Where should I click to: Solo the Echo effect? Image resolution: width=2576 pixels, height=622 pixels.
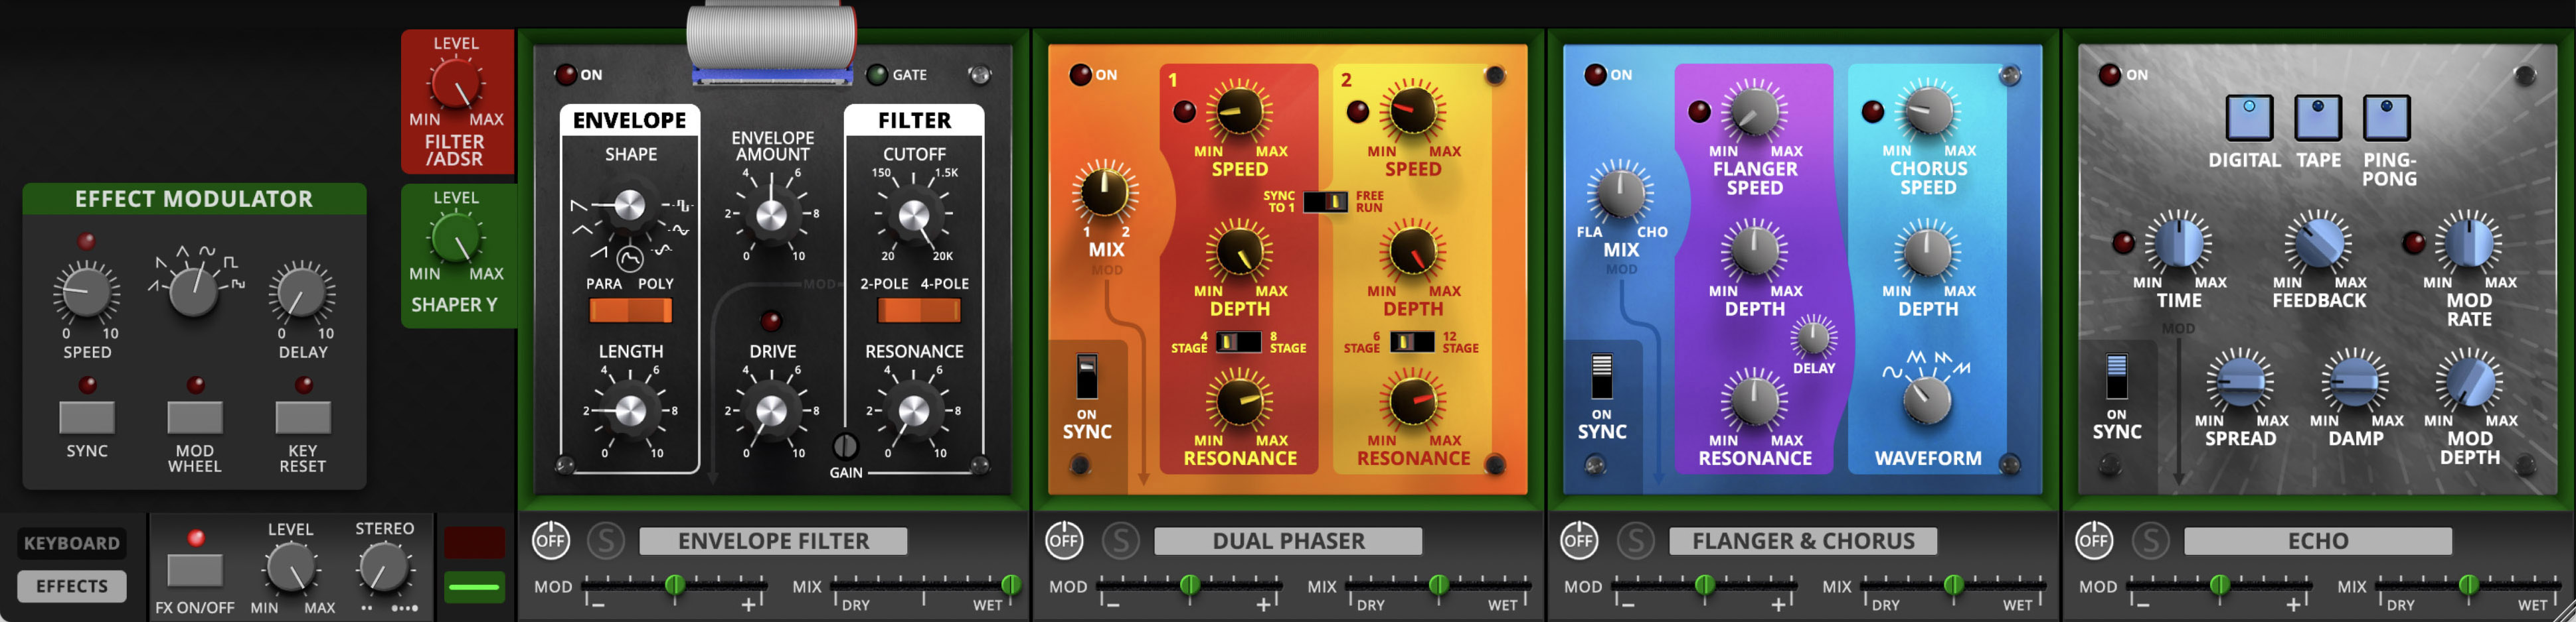2150,540
